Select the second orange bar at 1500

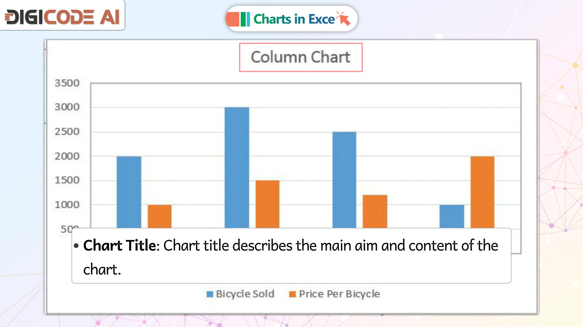coord(268,204)
